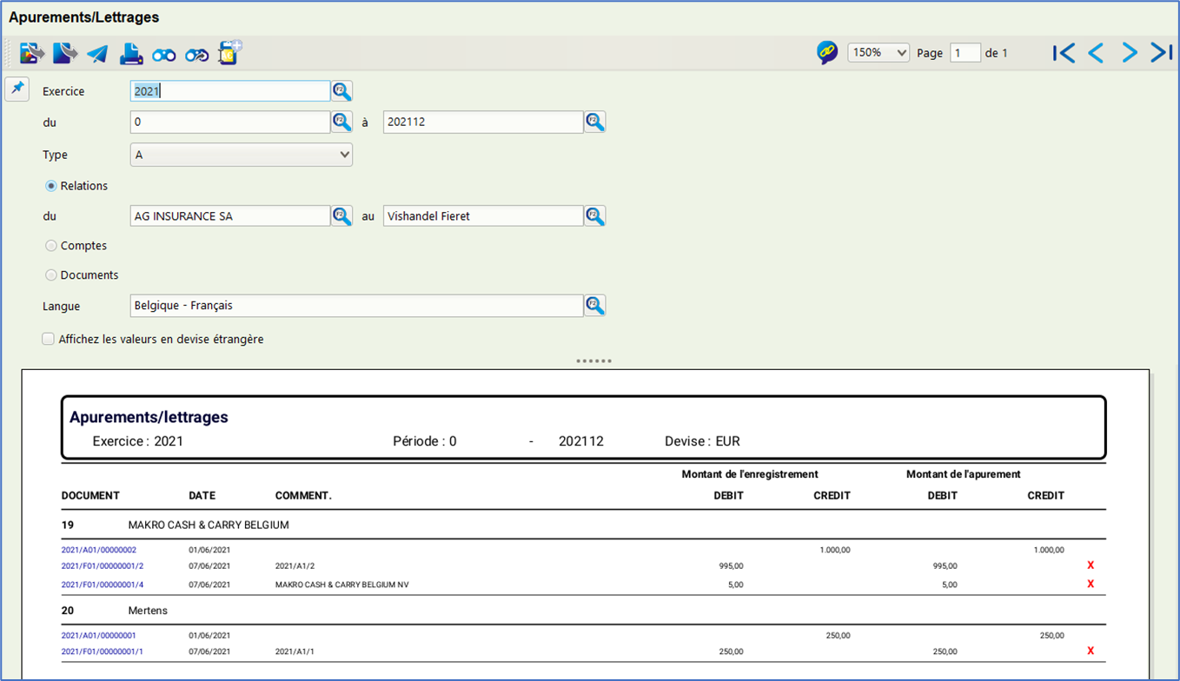Open the 150% zoom dropdown
Viewport: 1180px width, 681px height.
click(878, 53)
